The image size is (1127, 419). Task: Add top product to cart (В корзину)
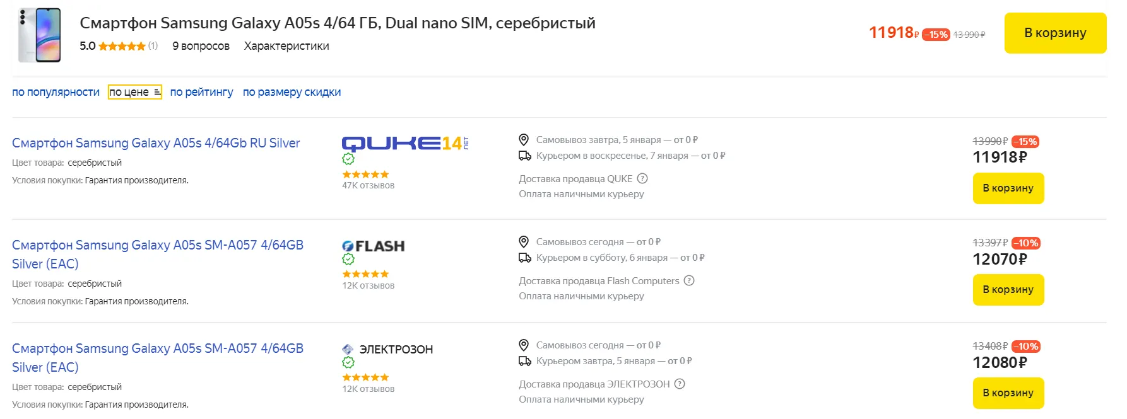tap(1055, 33)
